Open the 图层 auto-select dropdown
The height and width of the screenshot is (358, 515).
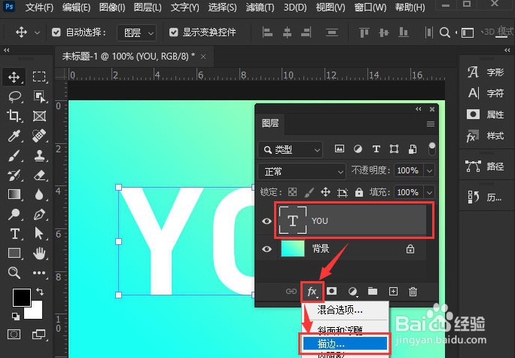(136, 32)
